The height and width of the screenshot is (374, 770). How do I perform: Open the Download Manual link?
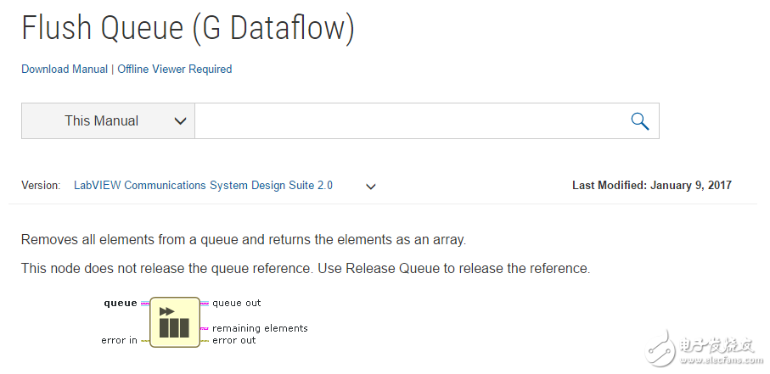65,70
